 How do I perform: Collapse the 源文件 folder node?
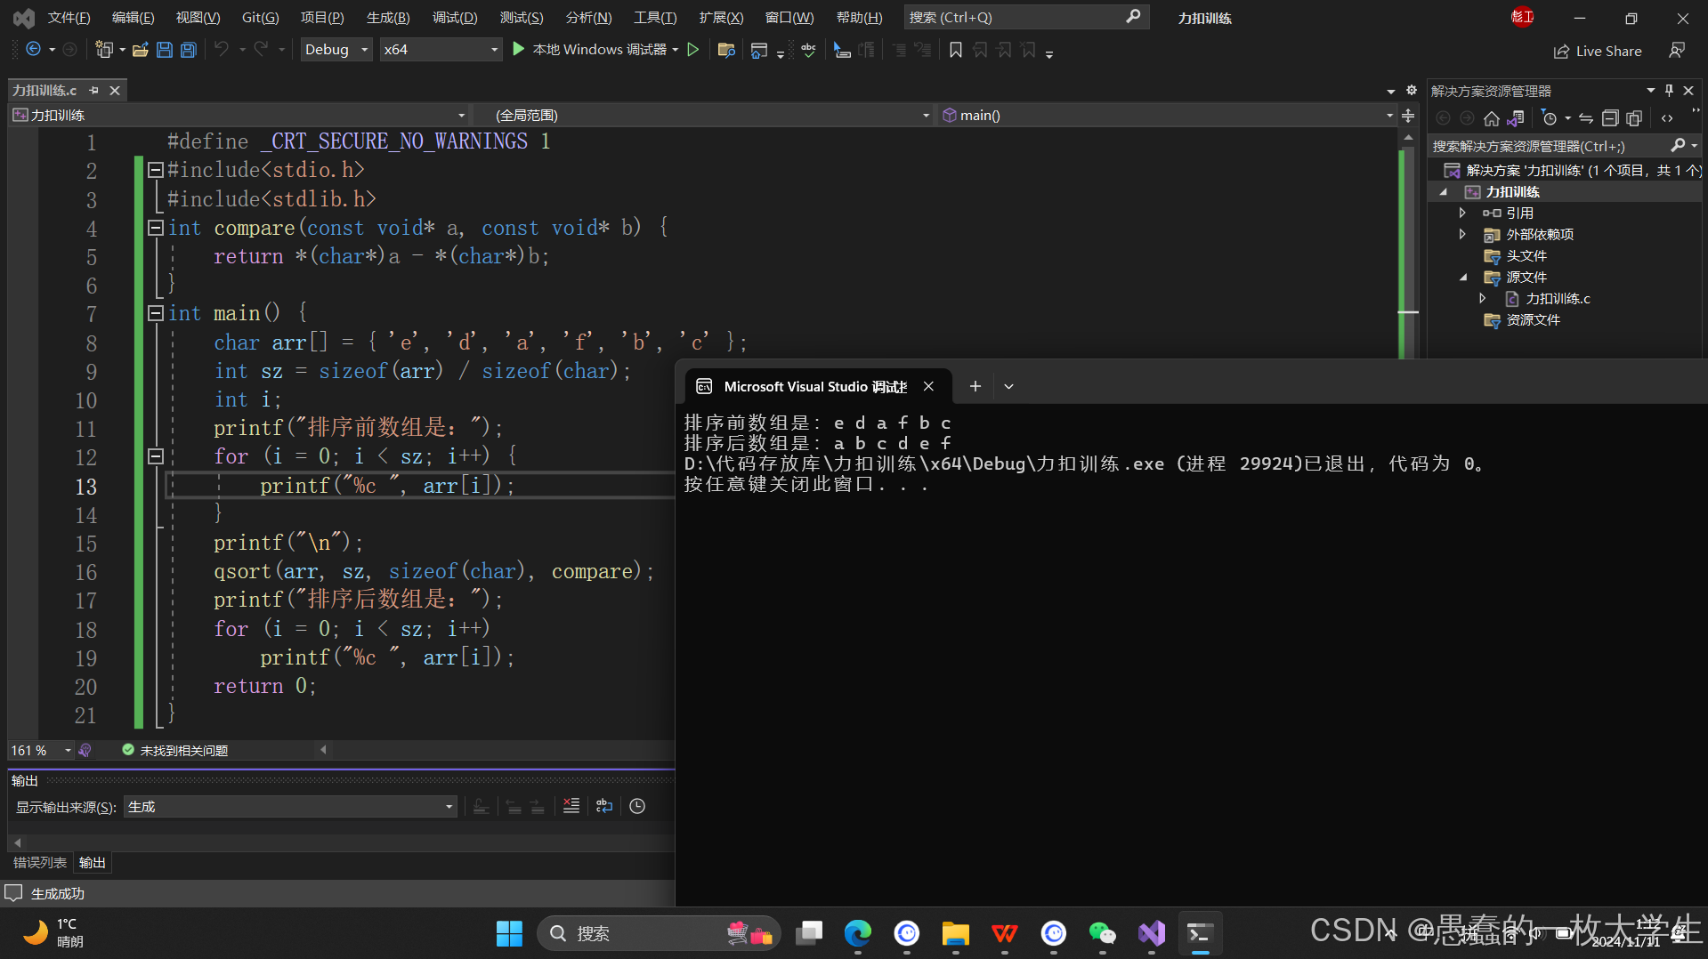1462,277
